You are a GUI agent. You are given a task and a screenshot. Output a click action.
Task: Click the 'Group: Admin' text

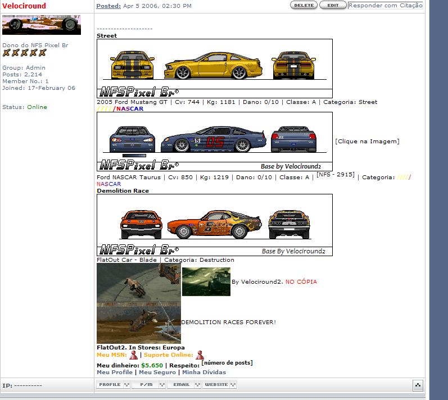(x=24, y=67)
